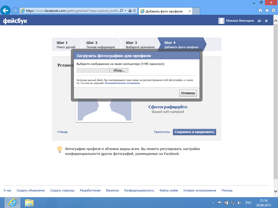278x208 pixels.
Task: Go to step "Шаг 2 Личная информация"
Action: [x=100, y=45]
